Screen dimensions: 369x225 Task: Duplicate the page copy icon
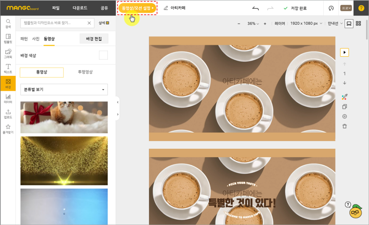345,107
